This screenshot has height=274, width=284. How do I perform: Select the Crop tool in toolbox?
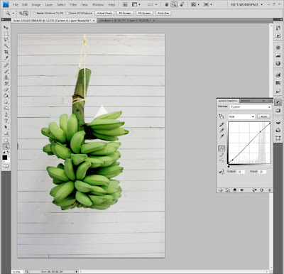(x=6, y=52)
